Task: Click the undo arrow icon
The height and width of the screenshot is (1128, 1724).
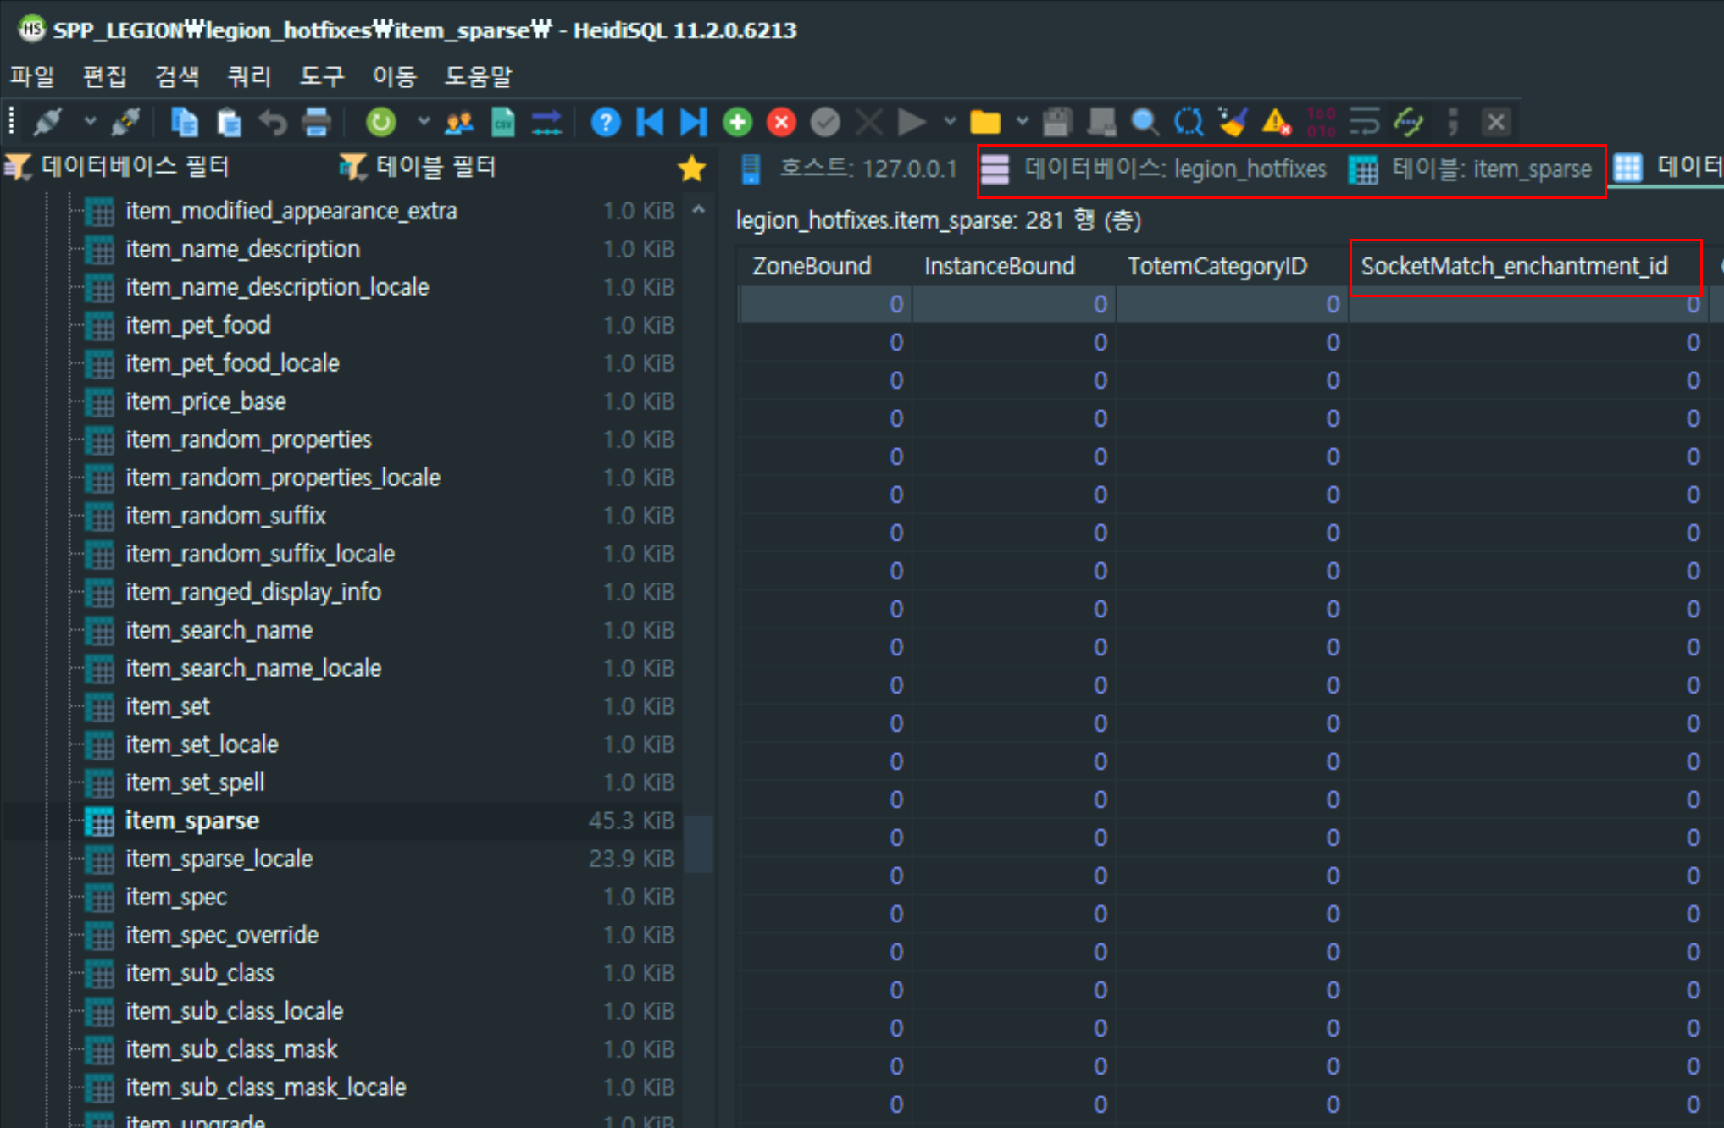Action: point(273,122)
